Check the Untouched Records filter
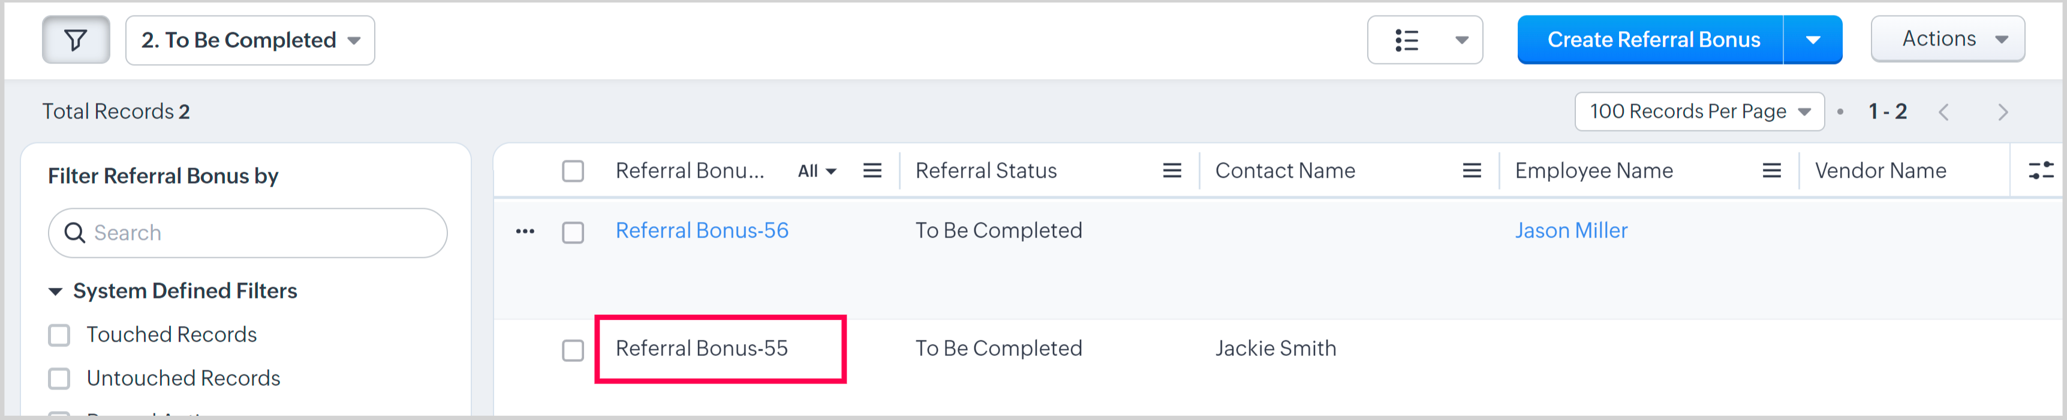Screen dimensions: 2067x420 click(x=59, y=378)
